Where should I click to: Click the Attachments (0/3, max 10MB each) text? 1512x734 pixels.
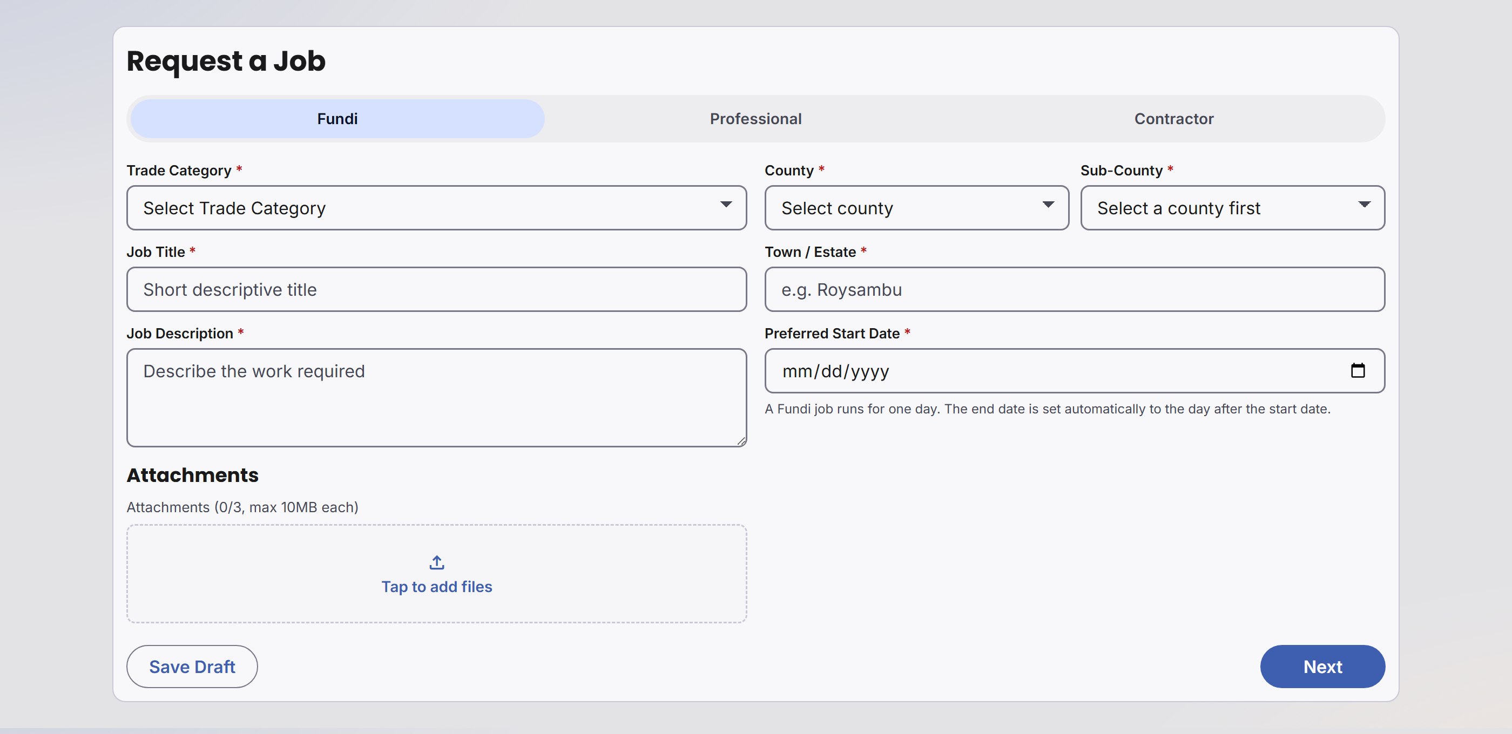coord(242,507)
